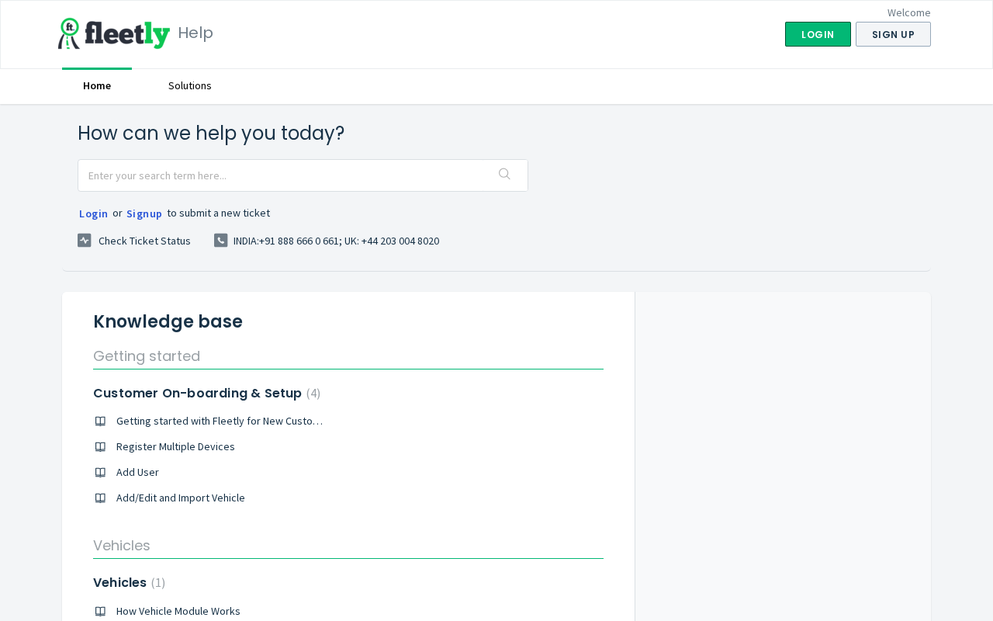Click the Check Ticket Status pulse icon
993x621 pixels.
pos(85,241)
